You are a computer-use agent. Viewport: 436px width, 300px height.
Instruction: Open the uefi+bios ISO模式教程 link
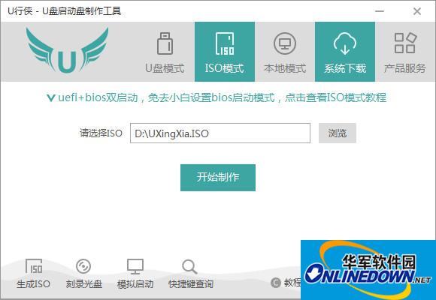point(216,97)
